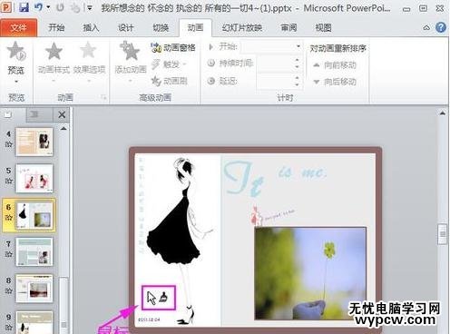This screenshot has width=450, height=334.
Task: Click animation star icon beside slide 6
Action: [x=9, y=218]
